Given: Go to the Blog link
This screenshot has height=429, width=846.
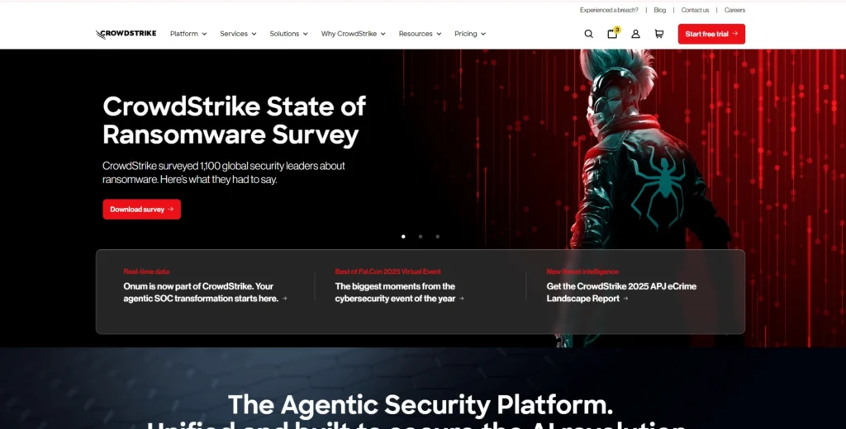Looking at the screenshot, I should coord(660,10).
